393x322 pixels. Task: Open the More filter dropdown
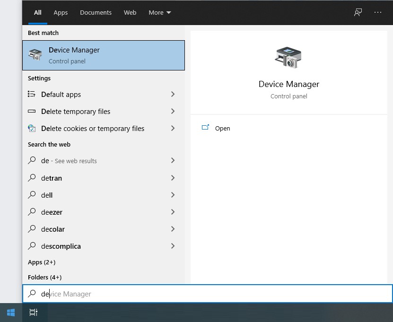pos(160,12)
